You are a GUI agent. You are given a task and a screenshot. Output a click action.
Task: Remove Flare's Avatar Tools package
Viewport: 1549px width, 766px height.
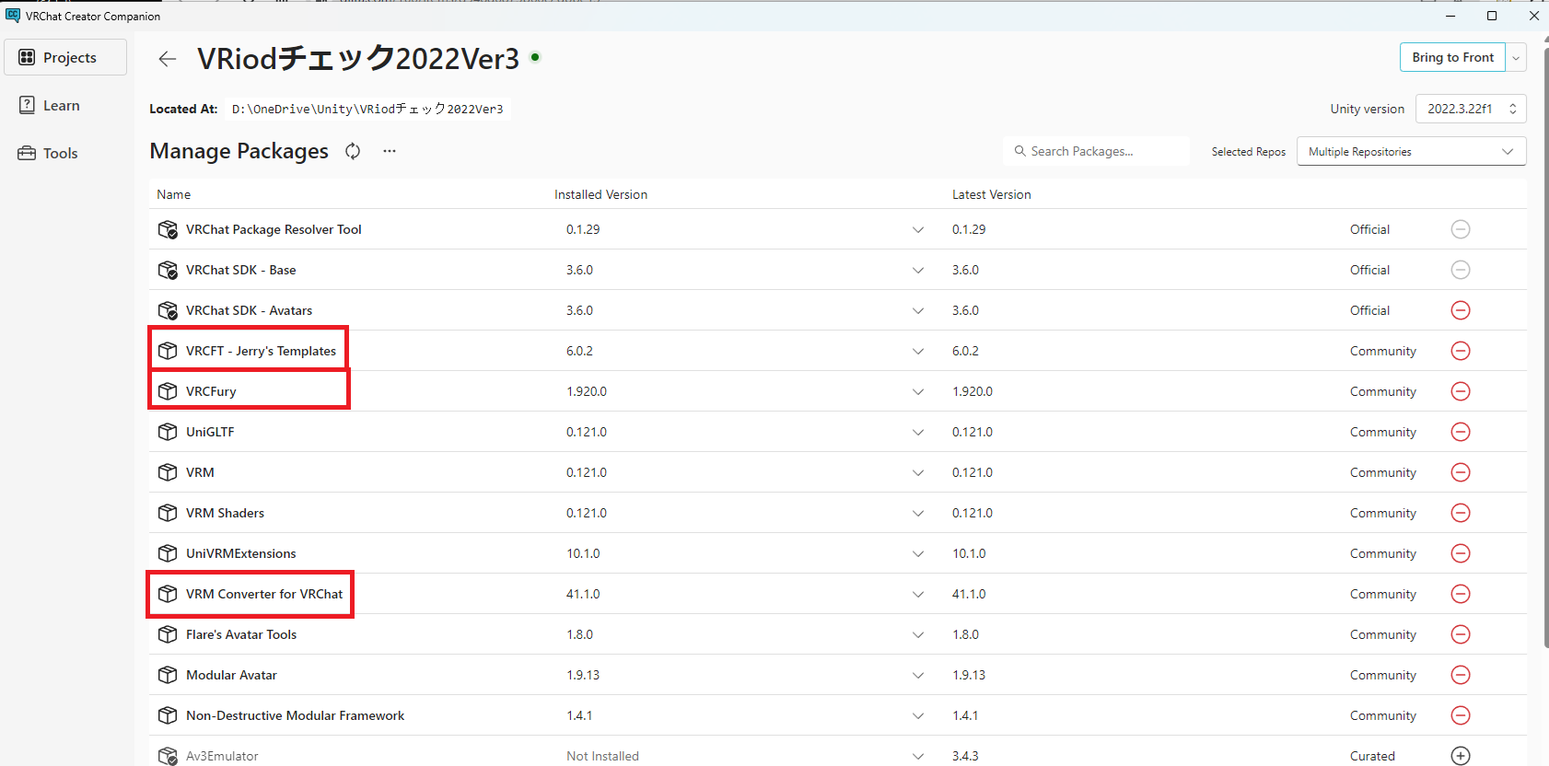(1461, 634)
